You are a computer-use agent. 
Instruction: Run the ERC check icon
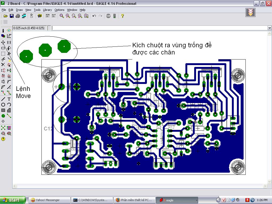pos(3,133)
